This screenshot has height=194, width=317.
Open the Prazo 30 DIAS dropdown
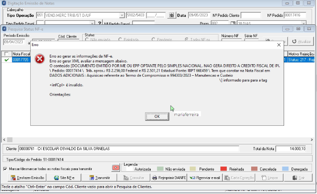coord(304,23)
